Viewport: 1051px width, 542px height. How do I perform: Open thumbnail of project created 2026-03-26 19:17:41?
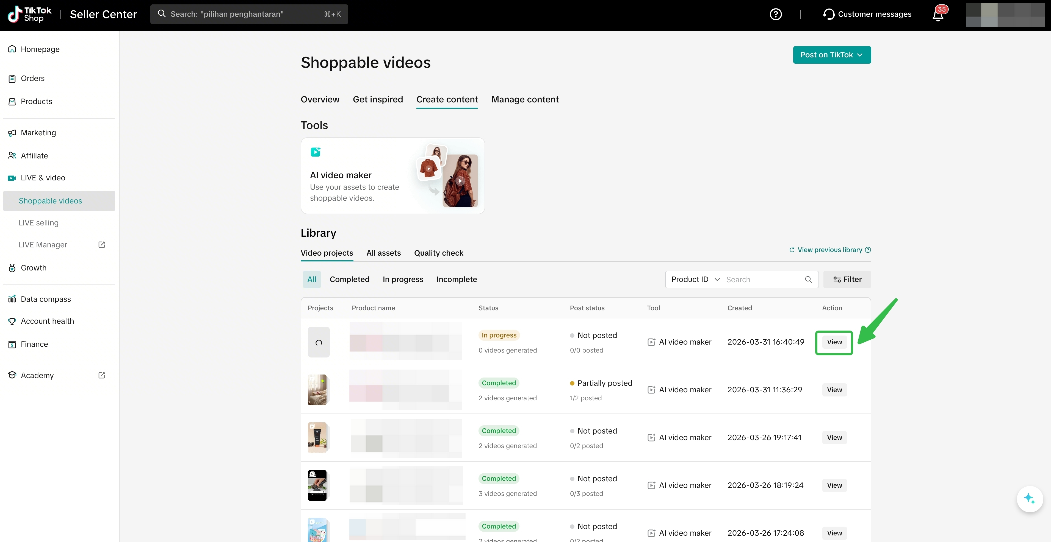click(318, 438)
